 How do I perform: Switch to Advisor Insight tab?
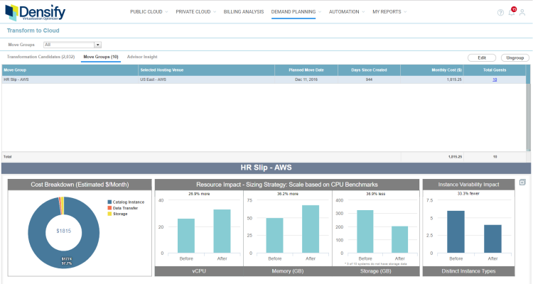[x=142, y=57]
